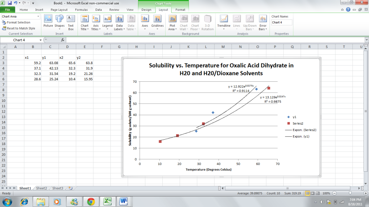
Task: Click the Insert Picture icon
Action: (x=48, y=22)
